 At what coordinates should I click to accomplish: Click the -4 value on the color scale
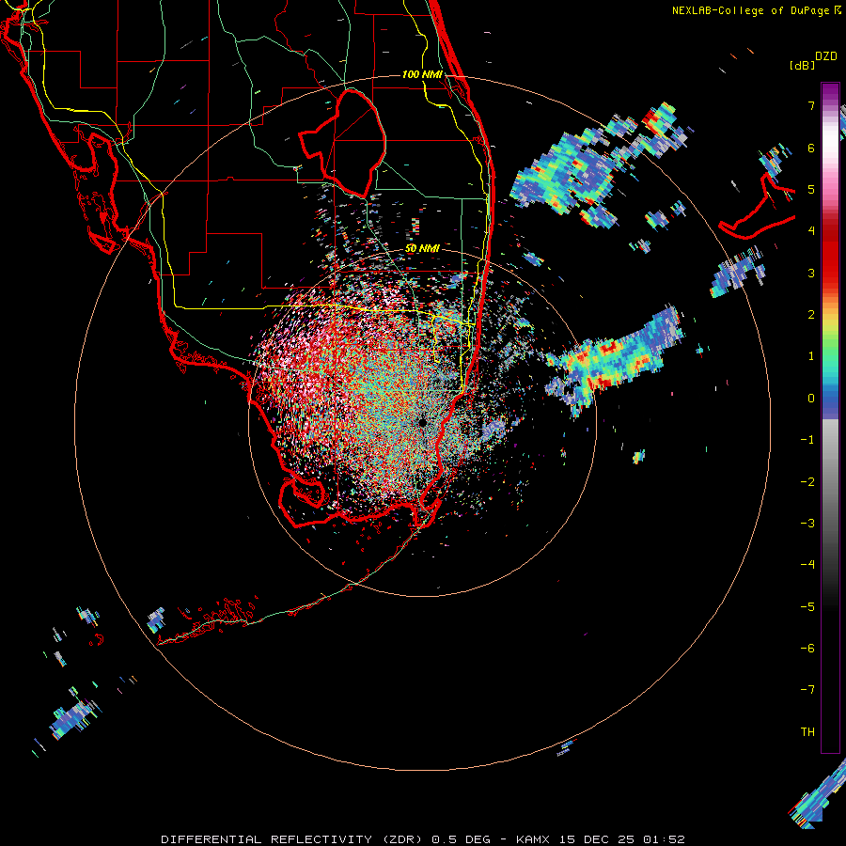[807, 564]
